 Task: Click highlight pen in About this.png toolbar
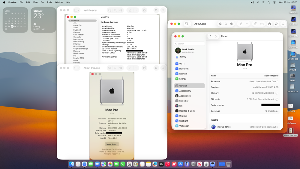tap(130, 68)
